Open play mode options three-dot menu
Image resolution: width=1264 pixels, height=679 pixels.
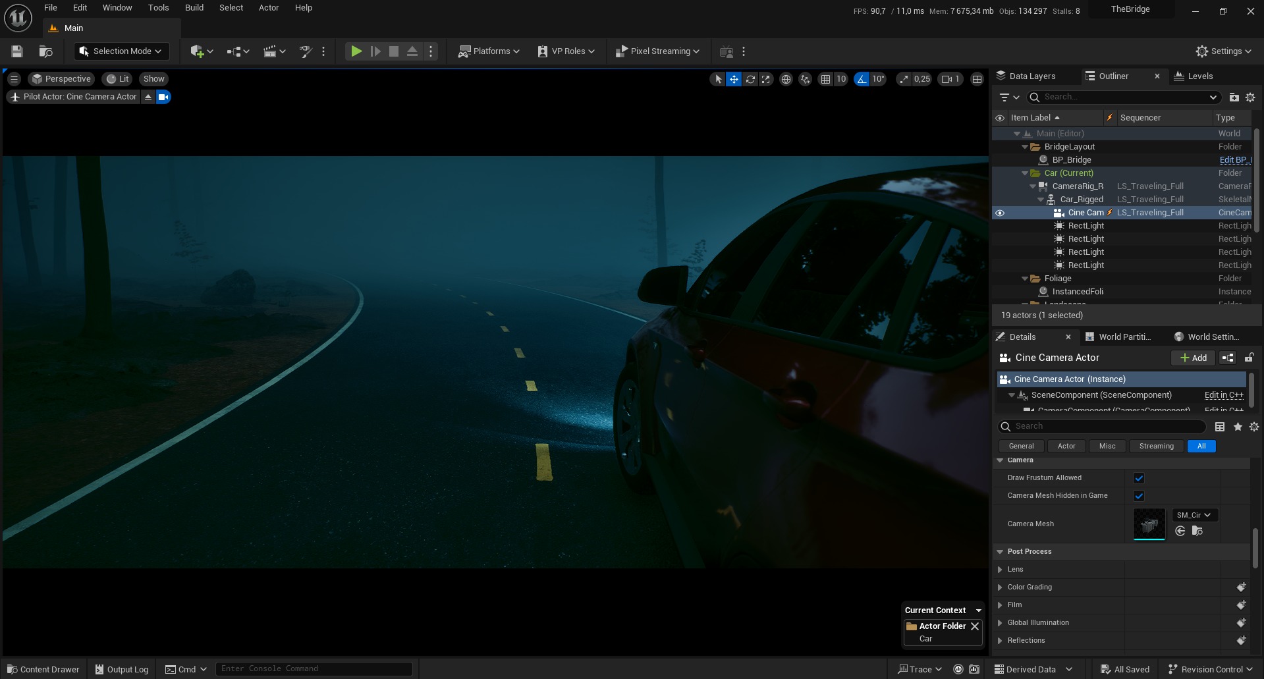[431, 51]
